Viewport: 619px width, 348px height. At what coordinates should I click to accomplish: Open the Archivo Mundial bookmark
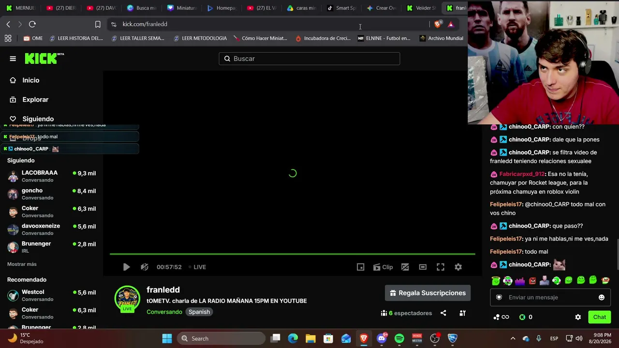pos(442,38)
